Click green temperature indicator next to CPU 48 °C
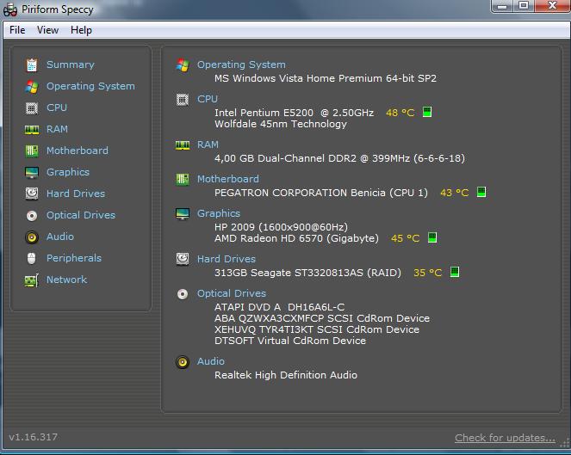 427,112
